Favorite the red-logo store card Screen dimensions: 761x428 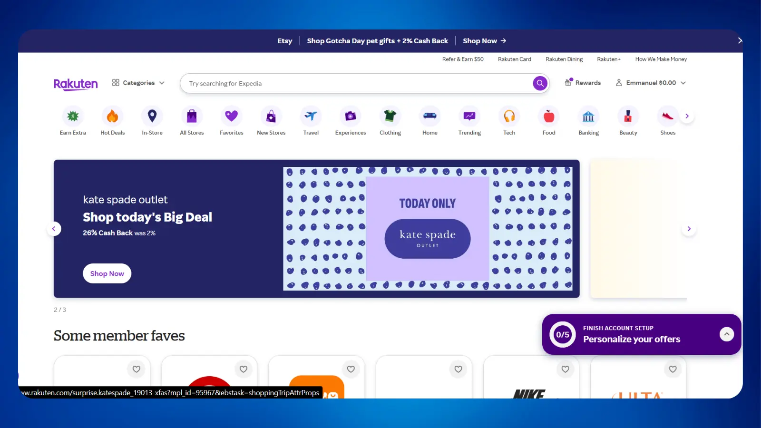click(x=244, y=369)
